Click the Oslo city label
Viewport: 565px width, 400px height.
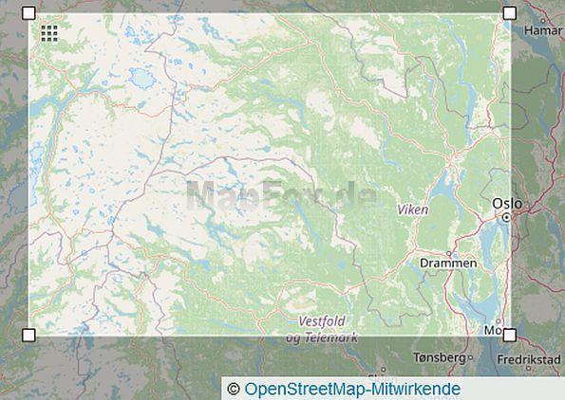507,204
